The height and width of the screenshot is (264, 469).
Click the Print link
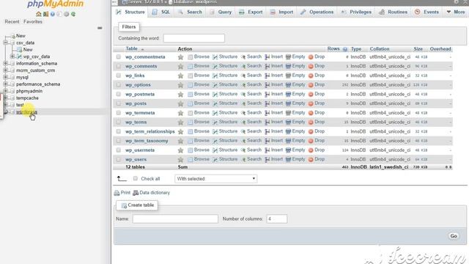point(122,193)
